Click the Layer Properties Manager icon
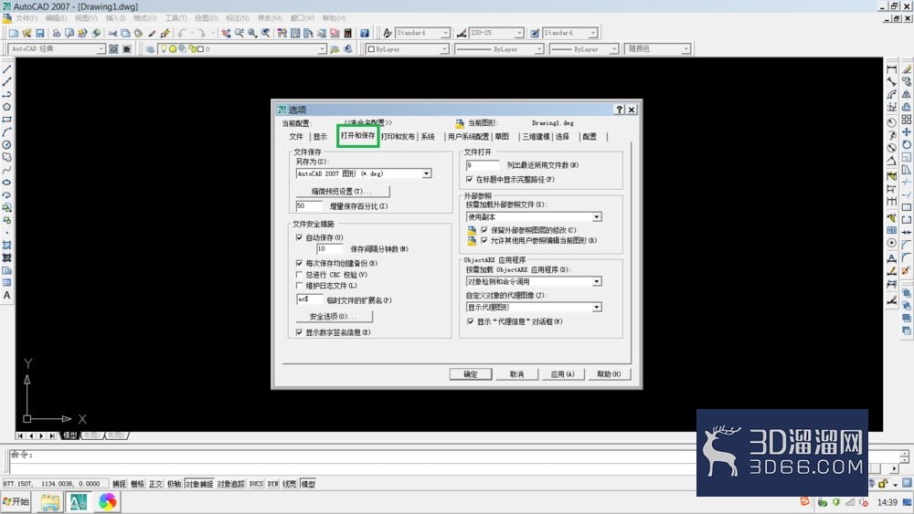Screen dimensions: 914x514 tap(151, 49)
